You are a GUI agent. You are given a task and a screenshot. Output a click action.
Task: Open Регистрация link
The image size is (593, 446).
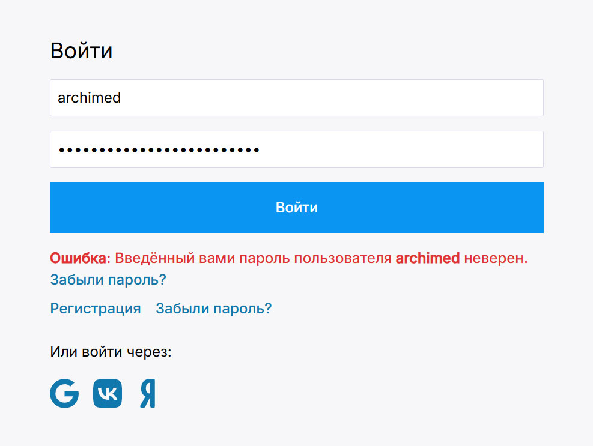[x=96, y=309]
